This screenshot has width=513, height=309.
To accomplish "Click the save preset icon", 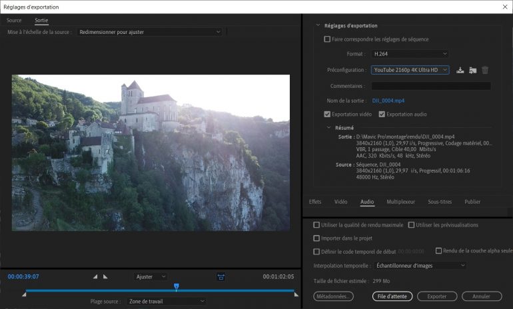I will (x=460, y=70).
